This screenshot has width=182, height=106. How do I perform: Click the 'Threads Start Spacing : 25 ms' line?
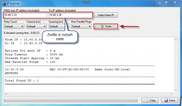[32, 58]
